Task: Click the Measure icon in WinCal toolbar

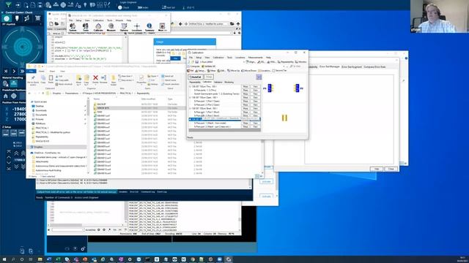Action: click(x=111, y=27)
